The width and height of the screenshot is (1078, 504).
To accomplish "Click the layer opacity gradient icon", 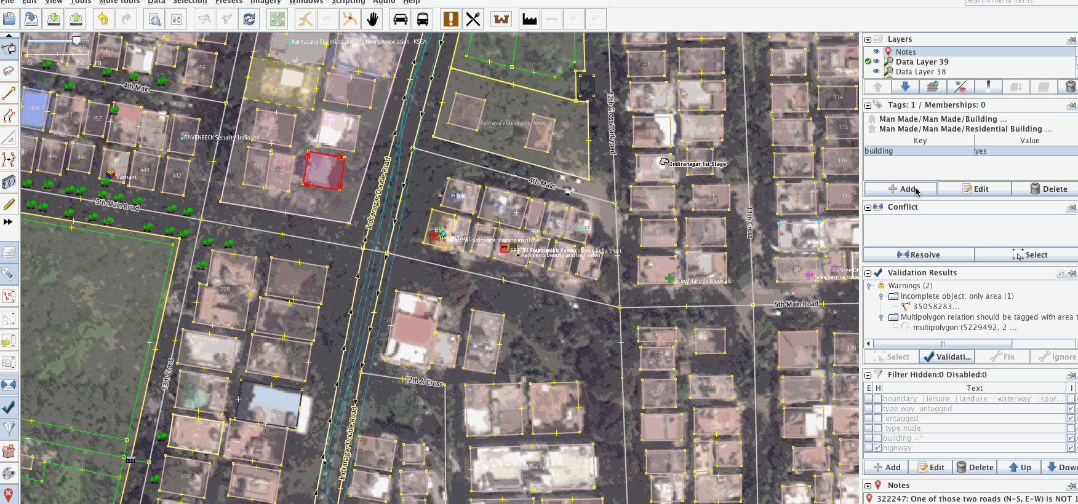I will (988, 87).
